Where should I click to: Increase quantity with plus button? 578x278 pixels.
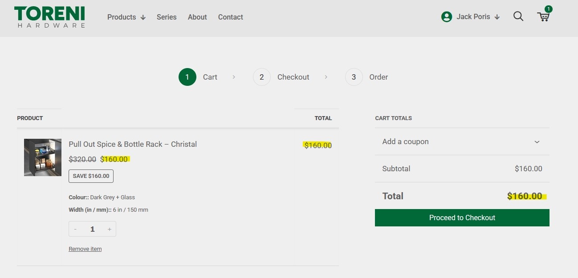tap(110, 229)
